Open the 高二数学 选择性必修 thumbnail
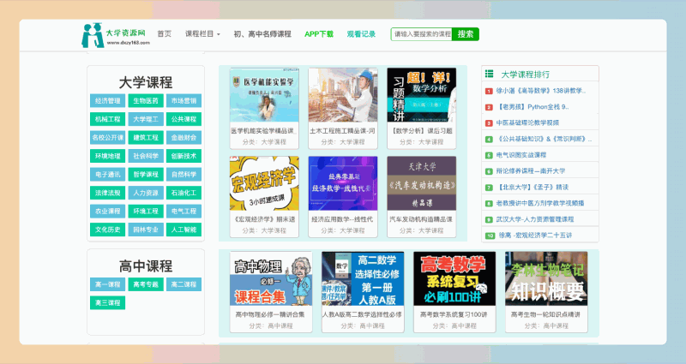This screenshot has height=364, width=686. (363, 279)
